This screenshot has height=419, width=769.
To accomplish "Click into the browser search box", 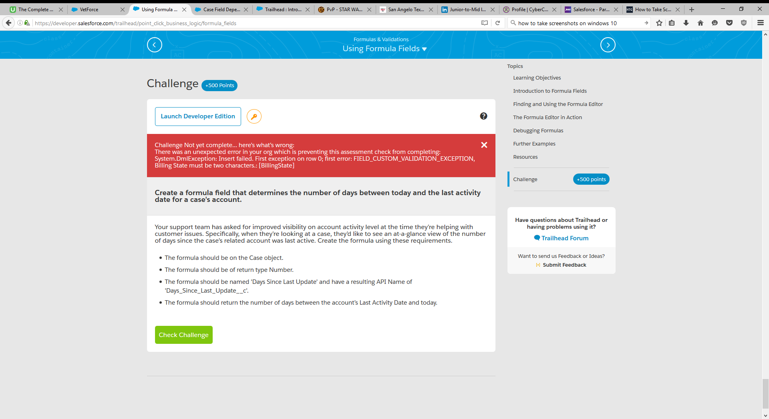I will tap(579, 23).
